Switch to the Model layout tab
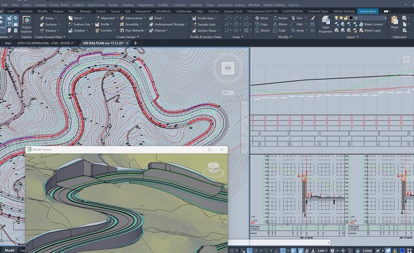This screenshot has width=414, height=253. [9, 250]
